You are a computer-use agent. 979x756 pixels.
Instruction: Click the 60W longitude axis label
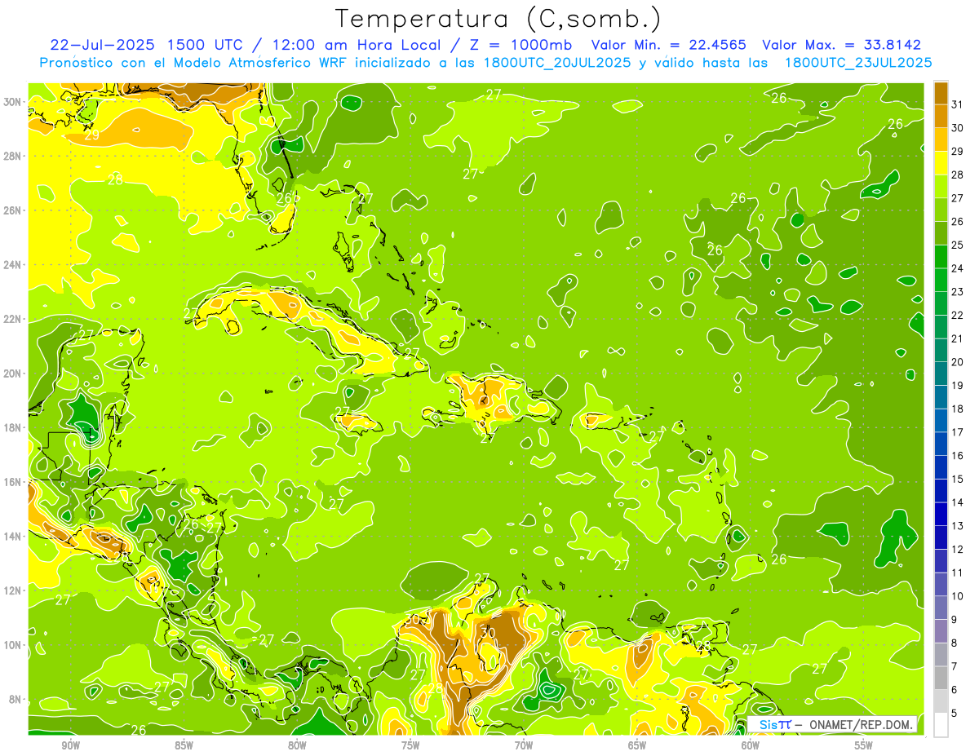tap(751, 745)
